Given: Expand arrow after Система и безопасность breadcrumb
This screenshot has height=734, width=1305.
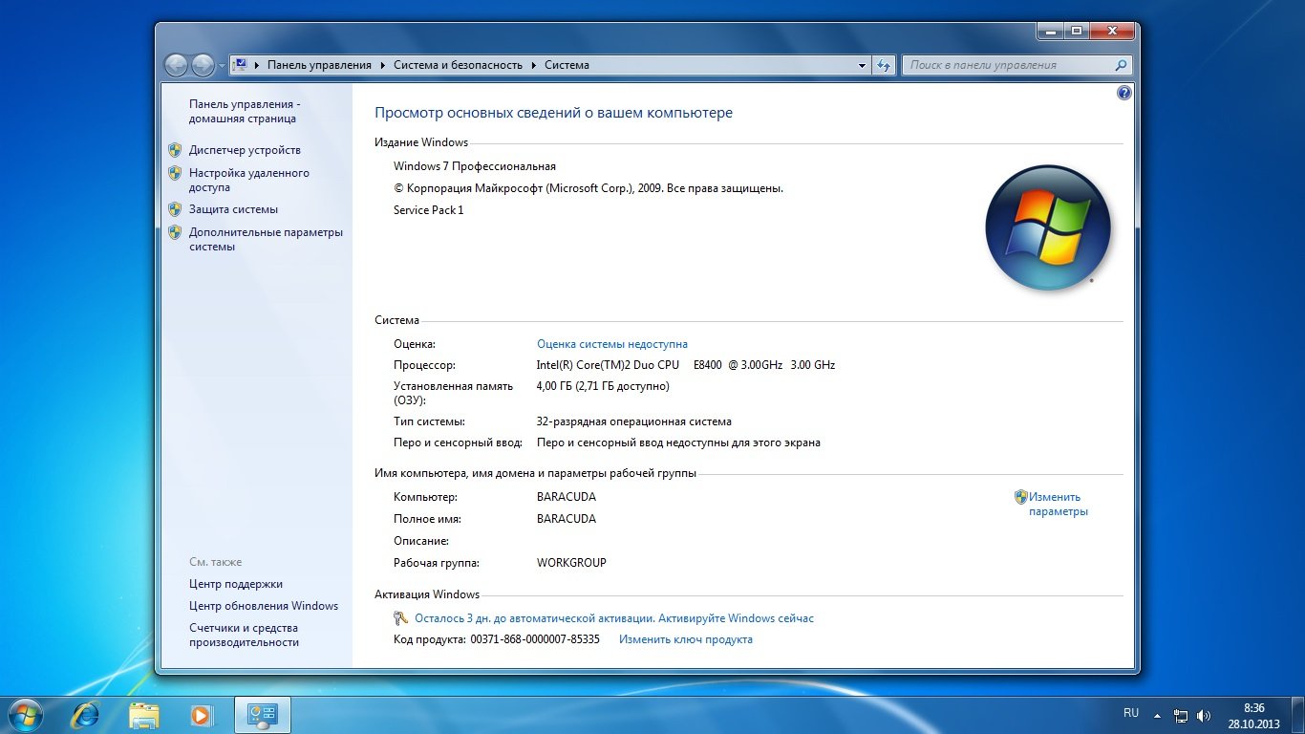Looking at the screenshot, I should 533,65.
